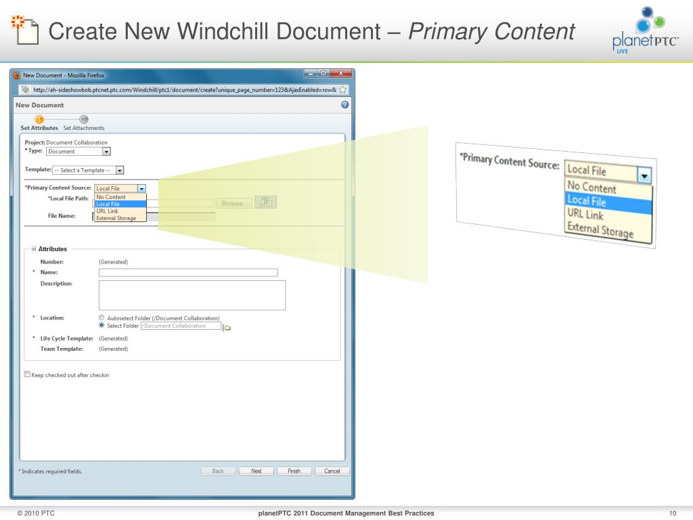Open the help question mark icon
Viewport: 693px width, 520px height.
click(344, 105)
